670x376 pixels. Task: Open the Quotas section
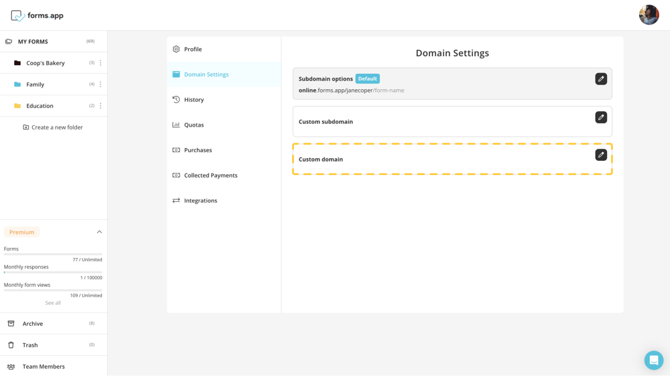pyautogui.click(x=194, y=125)
